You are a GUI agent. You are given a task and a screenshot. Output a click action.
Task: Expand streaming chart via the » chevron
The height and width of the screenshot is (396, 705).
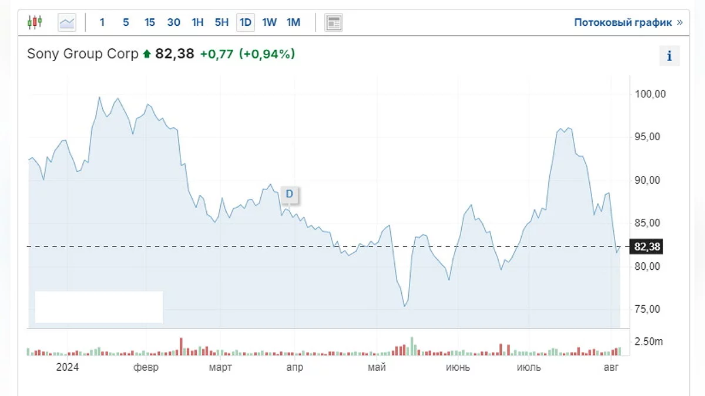click(680, 23)
